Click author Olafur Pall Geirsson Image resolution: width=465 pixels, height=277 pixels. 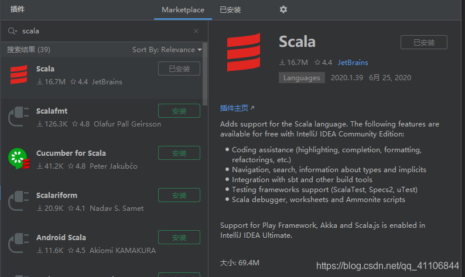pyautogui.click(x=127, y=124)
